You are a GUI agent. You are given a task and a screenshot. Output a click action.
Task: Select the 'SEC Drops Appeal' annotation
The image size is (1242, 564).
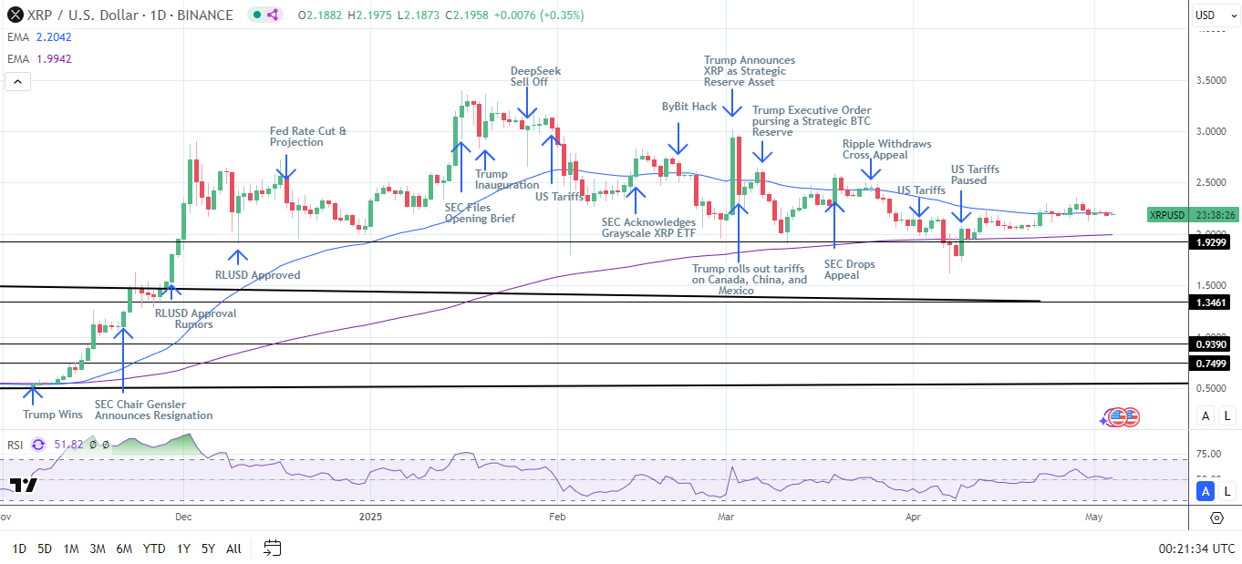pos(849,269)
